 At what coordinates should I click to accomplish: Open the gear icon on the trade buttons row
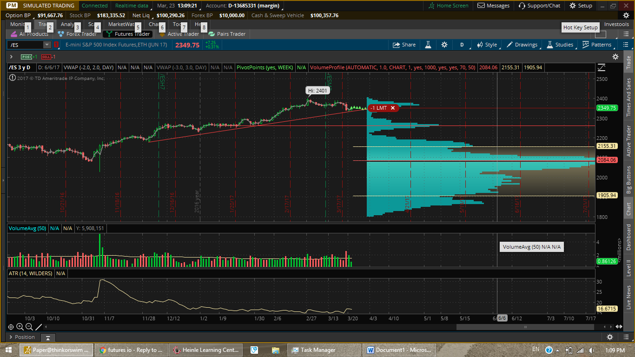coord(615,57)
